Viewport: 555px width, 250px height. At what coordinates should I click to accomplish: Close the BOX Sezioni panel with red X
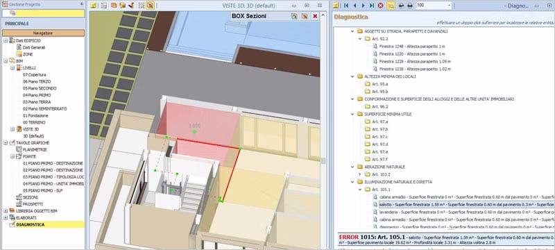tap(315, 16)
